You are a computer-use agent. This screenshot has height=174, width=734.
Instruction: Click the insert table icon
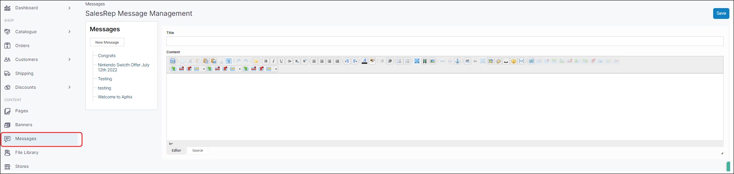pyautogui.click(x=531, y=61)
